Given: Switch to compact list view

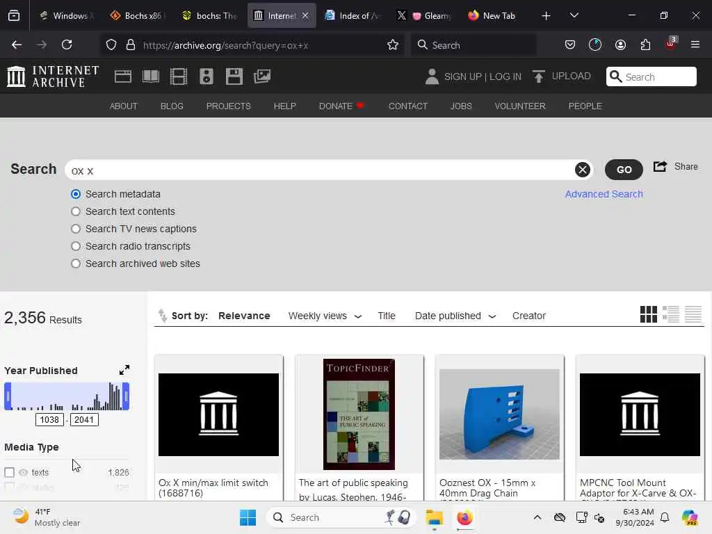Looking at the screenshot, I should tap(693, 314).
